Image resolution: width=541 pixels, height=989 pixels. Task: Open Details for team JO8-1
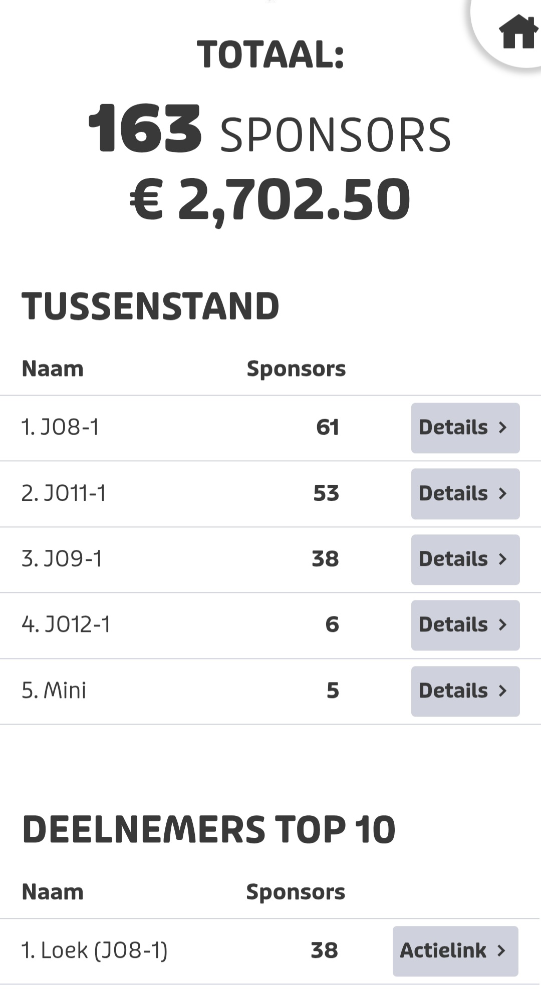[x=465, y=428]
